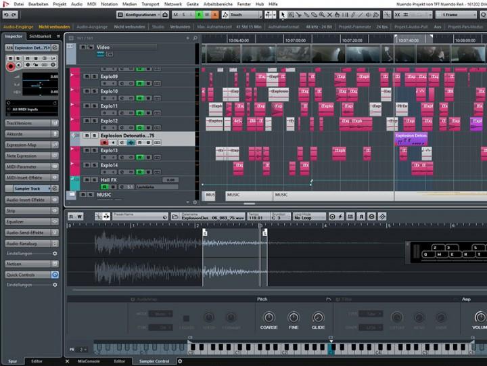
Task: Click the Read automation button in sampler
Action: [71, 216]
